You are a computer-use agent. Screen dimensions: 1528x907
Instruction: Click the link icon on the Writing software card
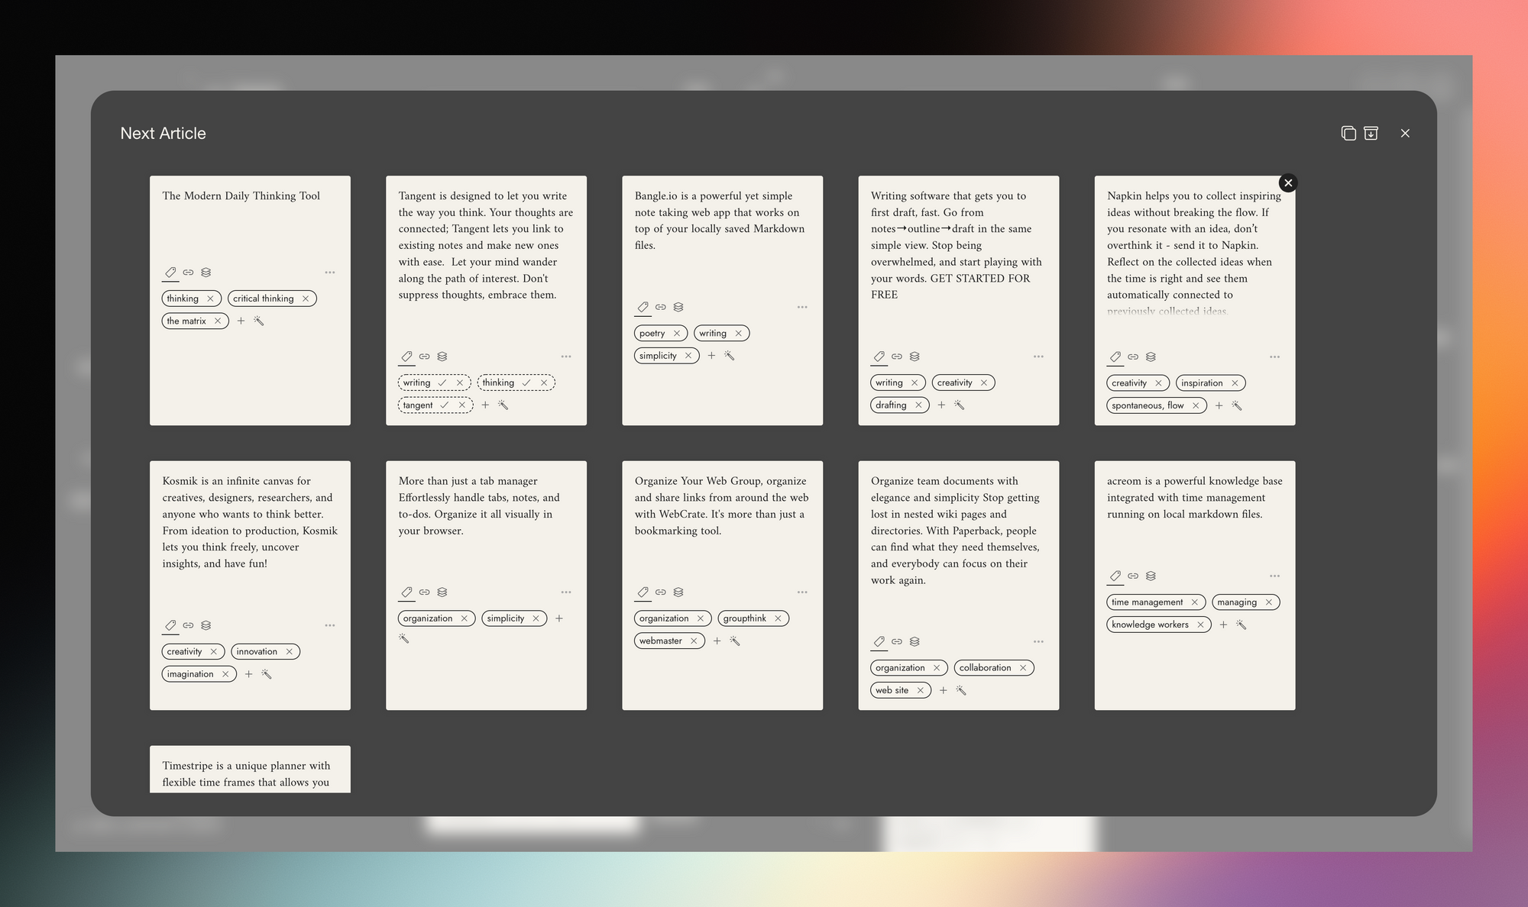(x=897, y=357)
